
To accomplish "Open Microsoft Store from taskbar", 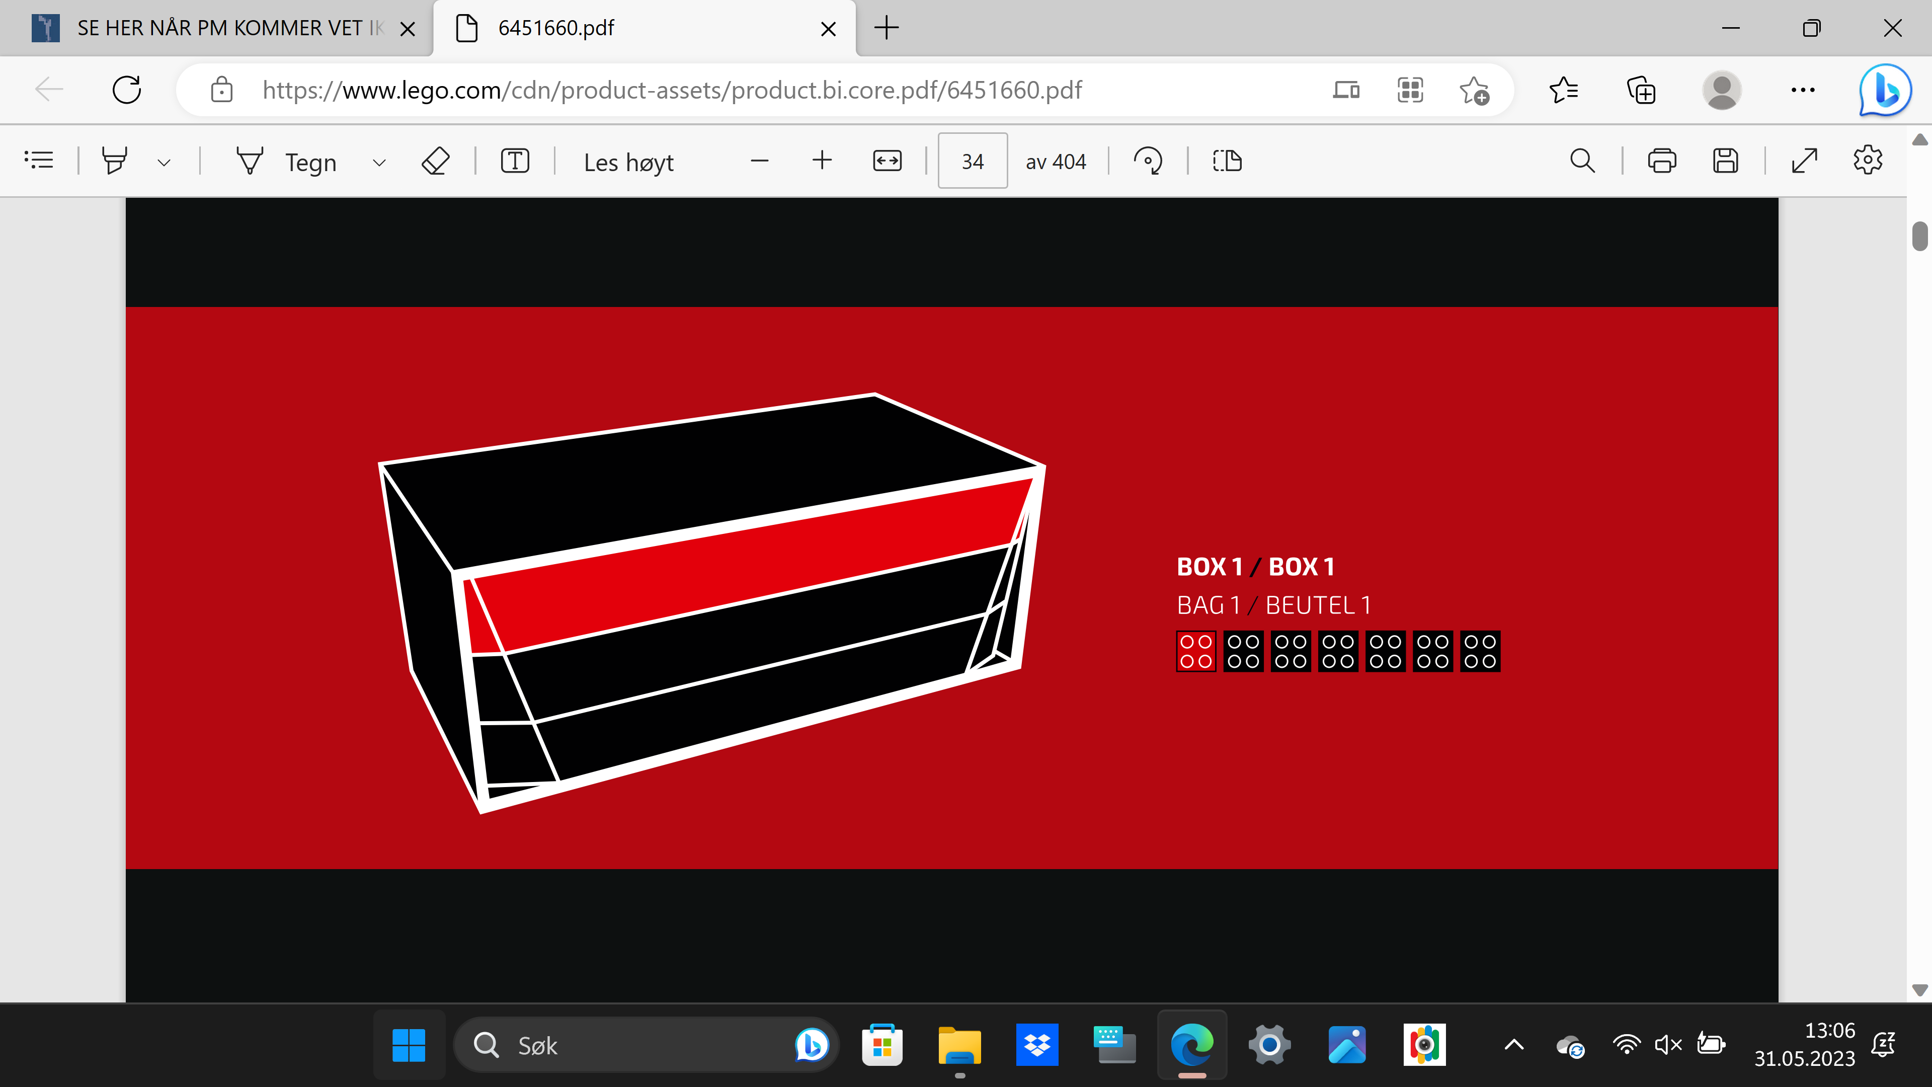I will coord(882,1045).
